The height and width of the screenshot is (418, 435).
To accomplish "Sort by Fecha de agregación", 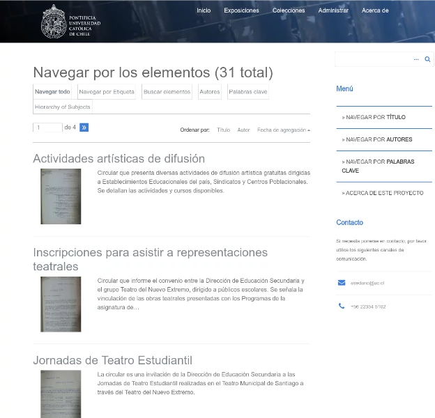I will coord(283,130).
